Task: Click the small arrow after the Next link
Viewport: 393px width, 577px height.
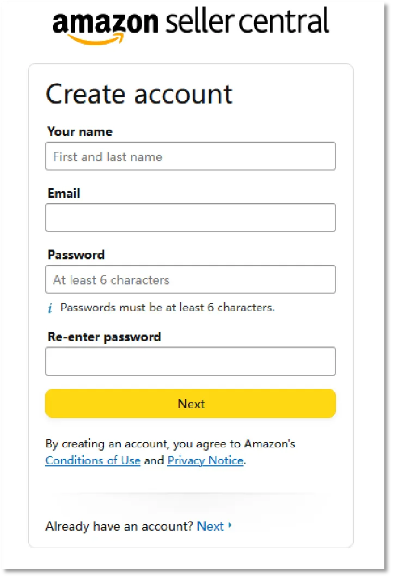Action: point(230,526)
